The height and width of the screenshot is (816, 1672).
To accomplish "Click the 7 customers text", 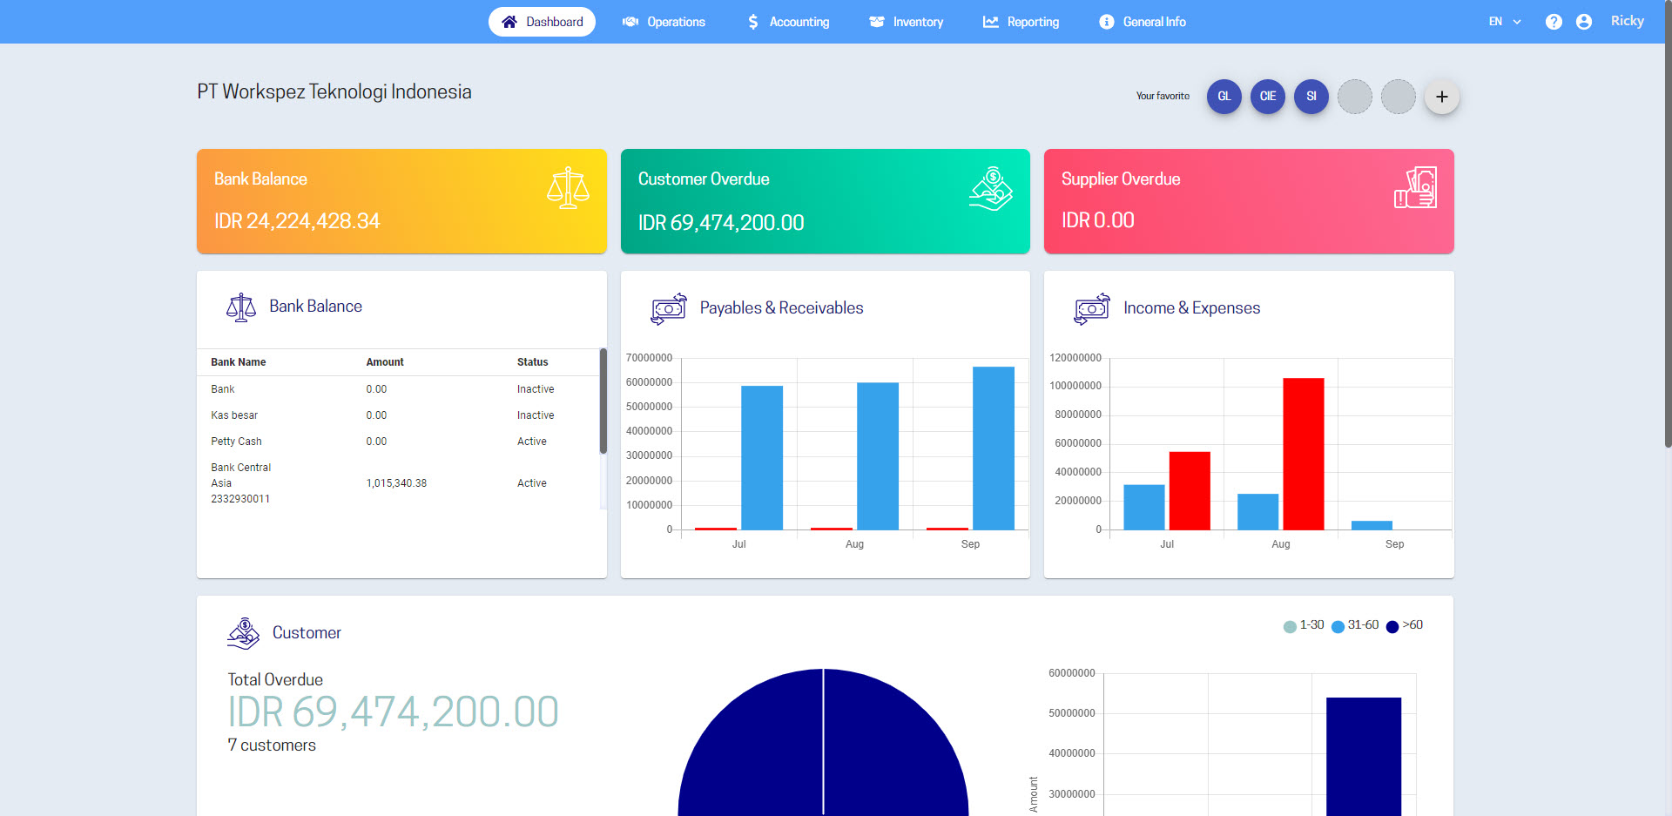I will click(272, 745).
